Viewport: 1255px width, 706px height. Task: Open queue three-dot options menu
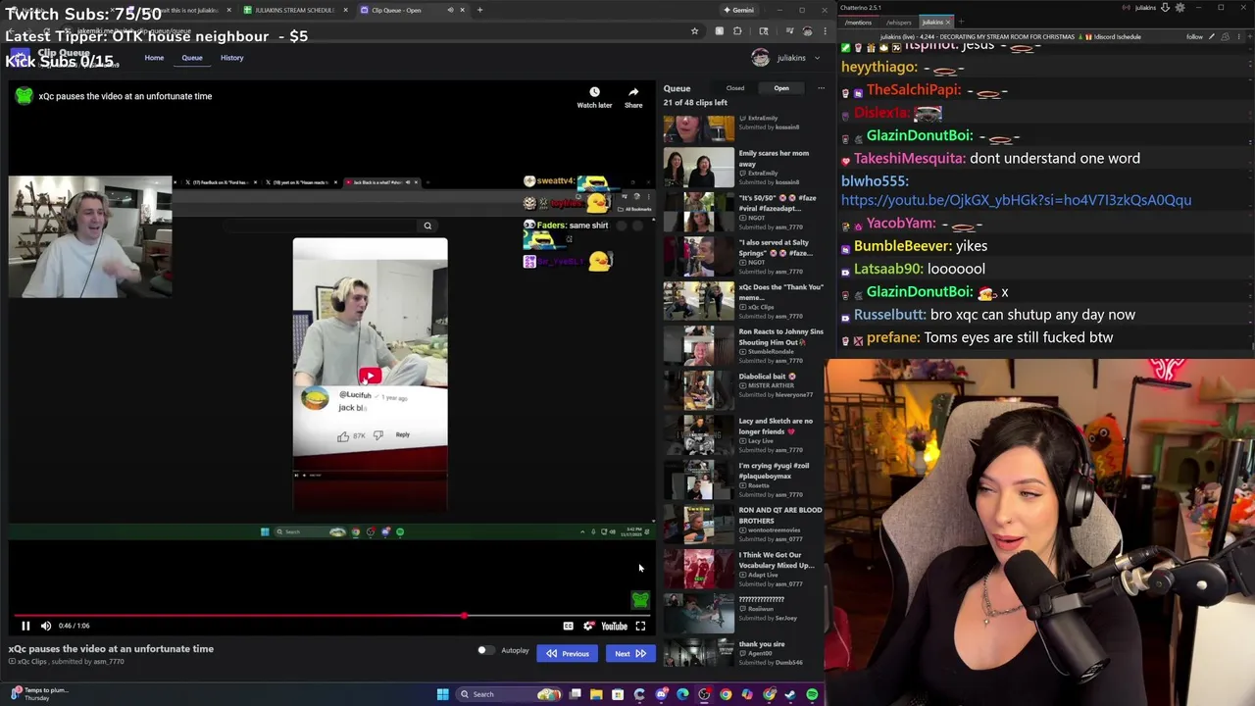(821, 88)
